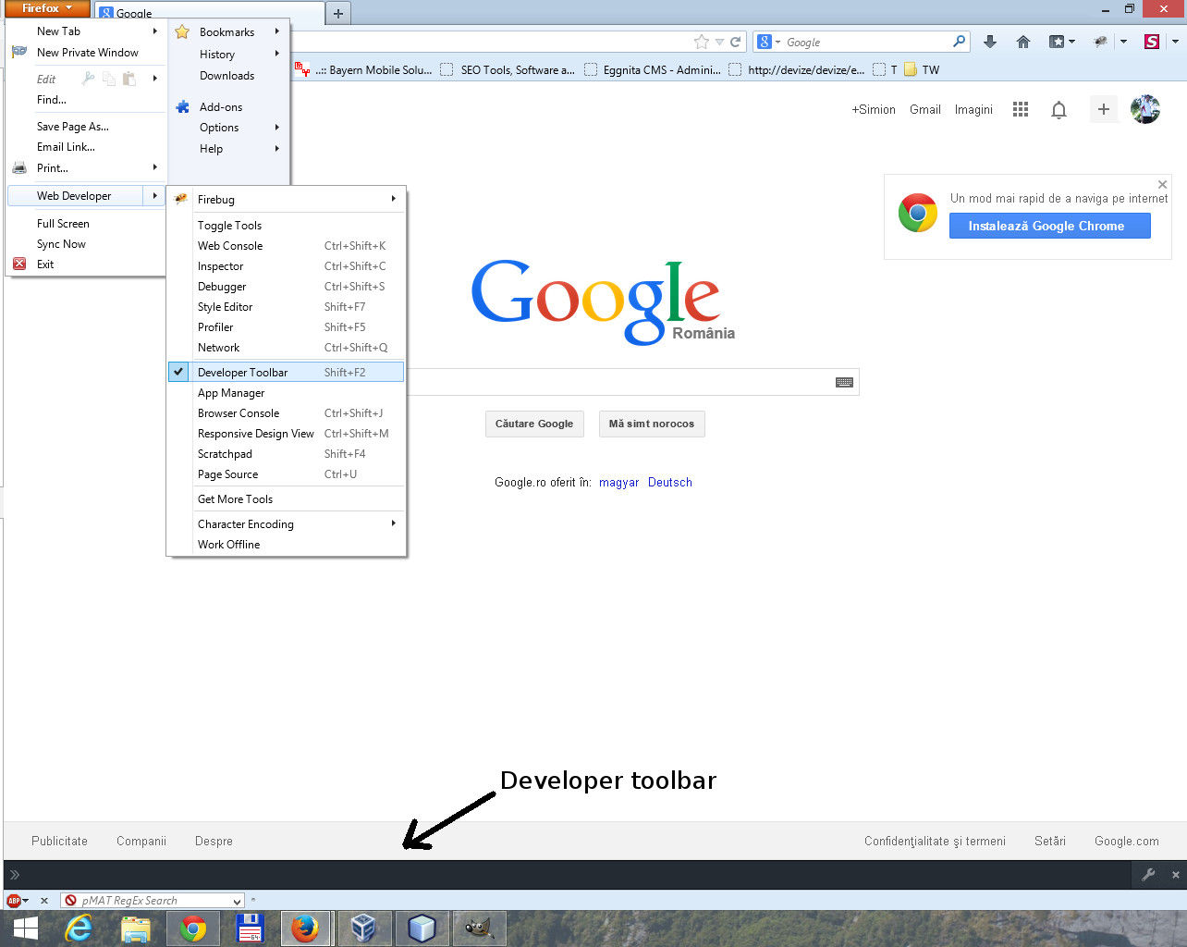Close the add-on bar with its X
The height and width of the screenshot is (947, 1187).
click(43, 900)
